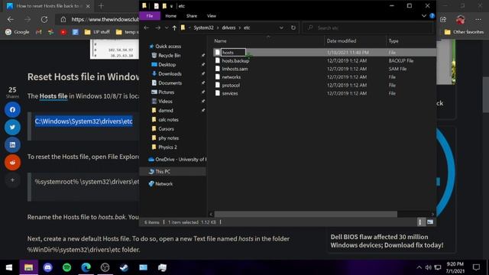Open new browser tab
Screen dimensions: 489x275
(x=101, y=6)
